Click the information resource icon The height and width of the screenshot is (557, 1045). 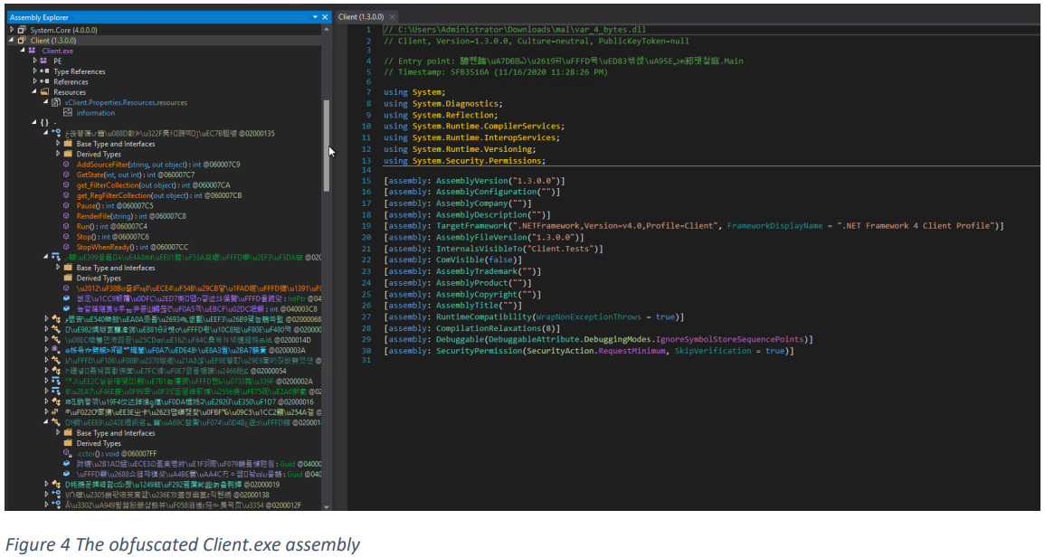point(67,113)
